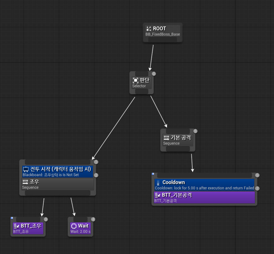
Task: Click the Wait node top input pin
Action: tap(80, 219)
